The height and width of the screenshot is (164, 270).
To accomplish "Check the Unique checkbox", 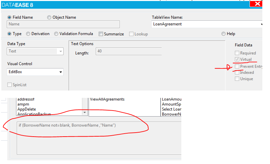I will pyautogui.click(x=237, y=79).
